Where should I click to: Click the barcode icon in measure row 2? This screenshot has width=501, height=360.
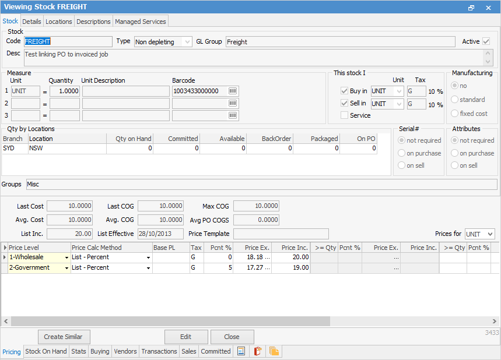coord(233,103)
